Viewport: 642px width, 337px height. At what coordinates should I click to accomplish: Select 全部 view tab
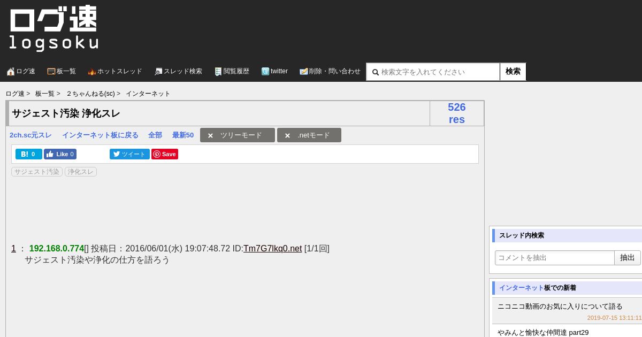pos(155,135)
